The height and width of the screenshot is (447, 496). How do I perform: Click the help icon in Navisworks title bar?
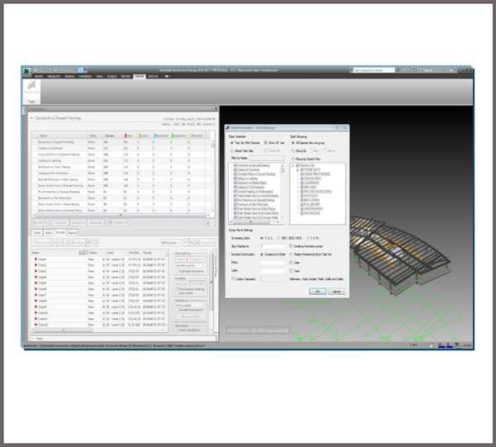(x=451, y=70)
